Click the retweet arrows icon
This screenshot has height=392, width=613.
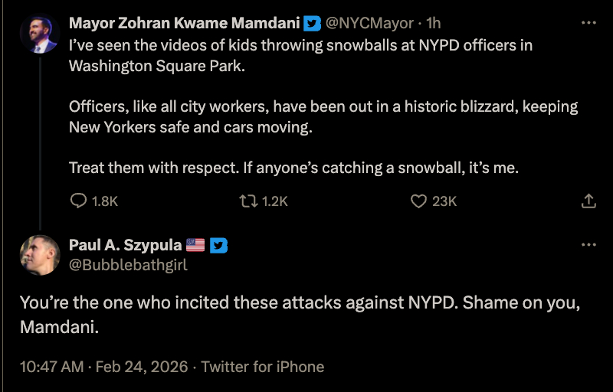tap(248, 201)
